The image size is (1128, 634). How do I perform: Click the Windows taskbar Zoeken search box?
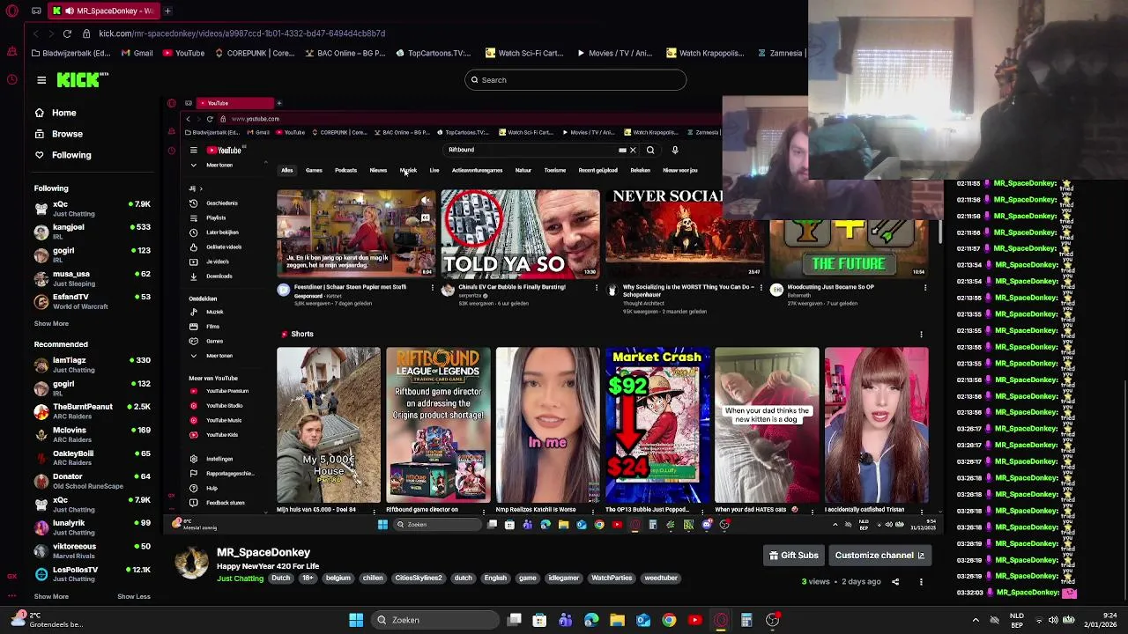pos(434,620)
